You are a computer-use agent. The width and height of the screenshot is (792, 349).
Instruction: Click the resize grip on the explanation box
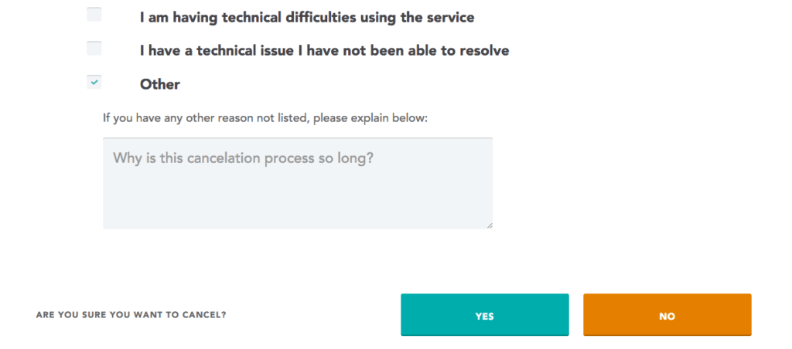[x=490, y=225]
